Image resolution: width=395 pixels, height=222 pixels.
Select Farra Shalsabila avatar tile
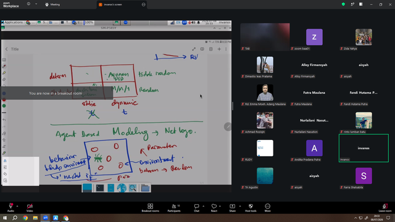[x=364, y=176]
